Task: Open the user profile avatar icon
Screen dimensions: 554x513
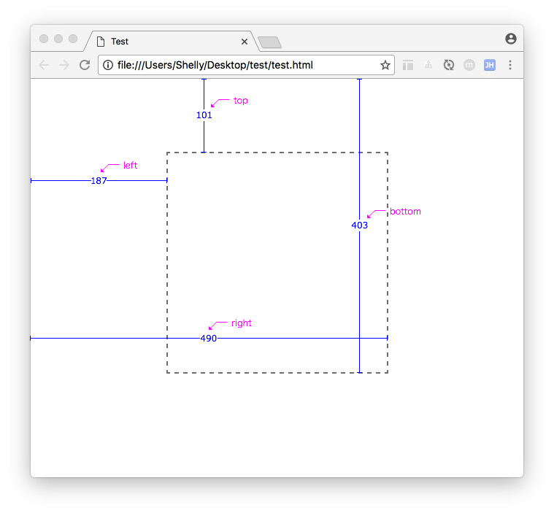Action: click(510, 39)
